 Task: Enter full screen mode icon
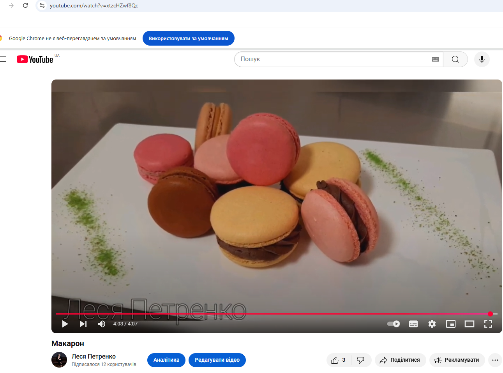(488, 324)
